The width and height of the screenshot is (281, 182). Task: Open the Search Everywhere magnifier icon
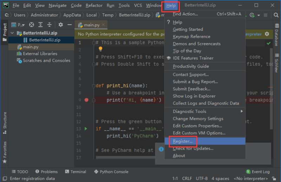point(276,15)
